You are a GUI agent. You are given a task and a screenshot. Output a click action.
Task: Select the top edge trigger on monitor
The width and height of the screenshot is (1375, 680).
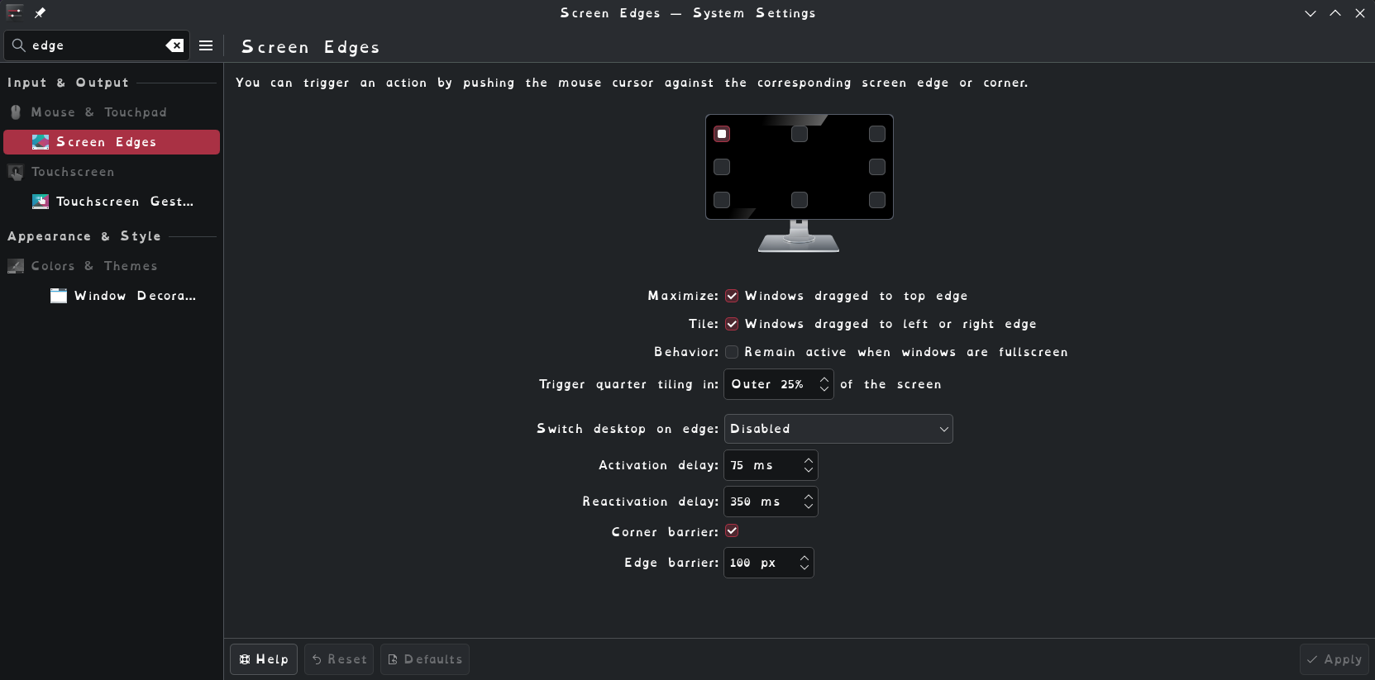[800, 134]
